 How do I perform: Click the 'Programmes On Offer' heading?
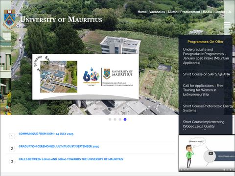(x=205, y=42)
